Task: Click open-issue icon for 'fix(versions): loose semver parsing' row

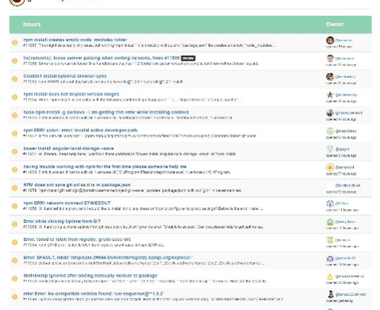Action: [x=15, y=60]
